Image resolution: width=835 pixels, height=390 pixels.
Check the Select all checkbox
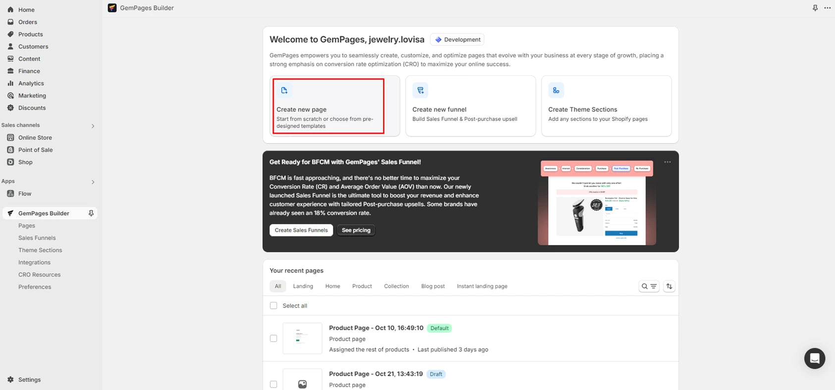(274, 306)
